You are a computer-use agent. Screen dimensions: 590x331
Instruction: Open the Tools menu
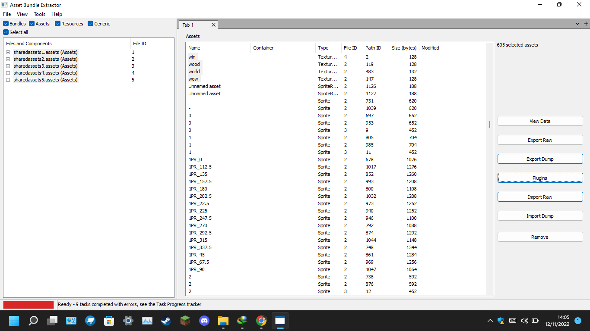tap(39, 14)
